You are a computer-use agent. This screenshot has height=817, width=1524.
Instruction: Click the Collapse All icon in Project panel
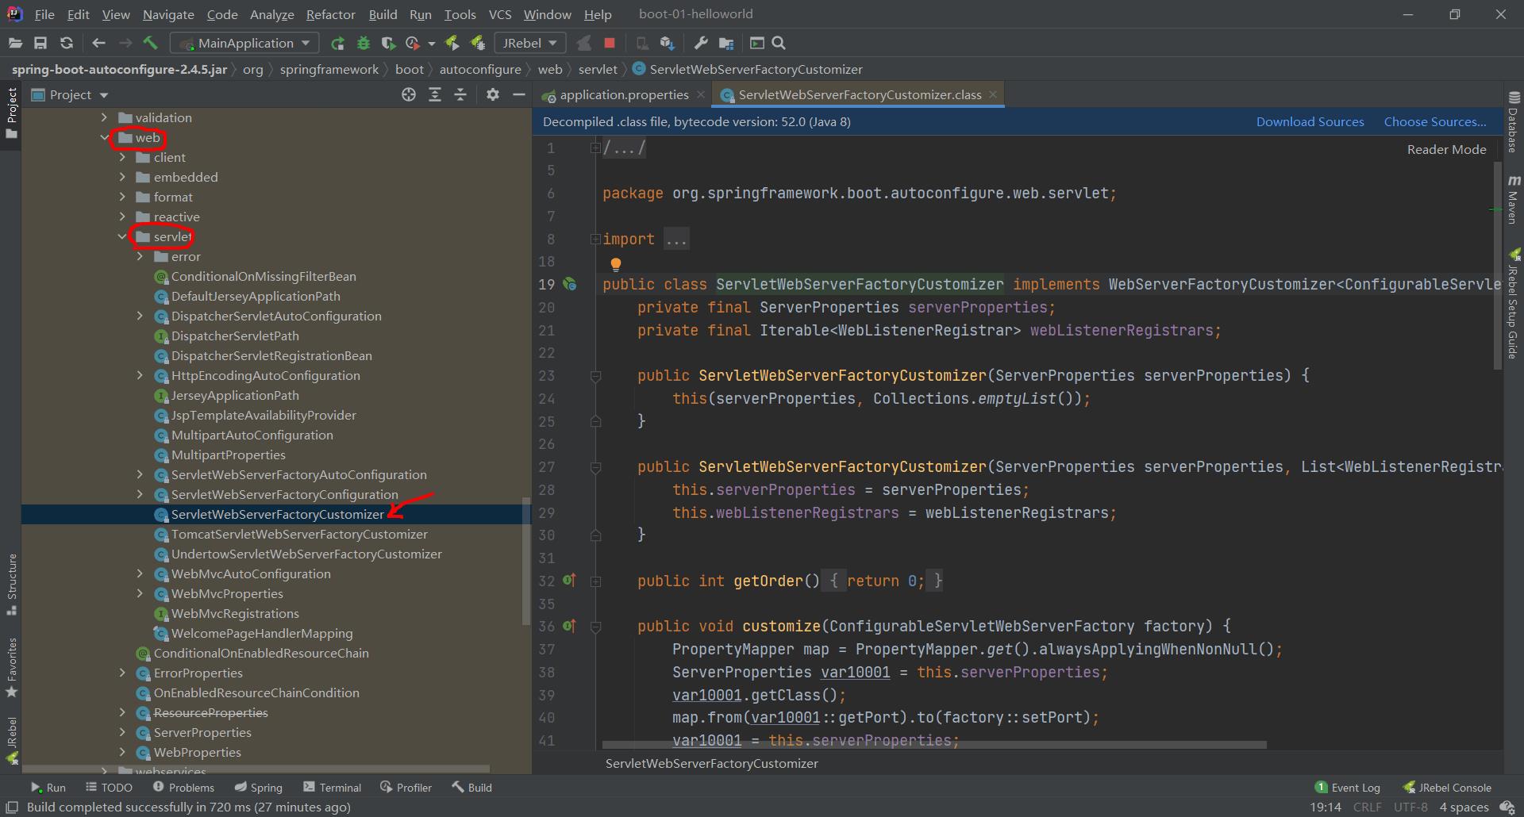[460, 95]
